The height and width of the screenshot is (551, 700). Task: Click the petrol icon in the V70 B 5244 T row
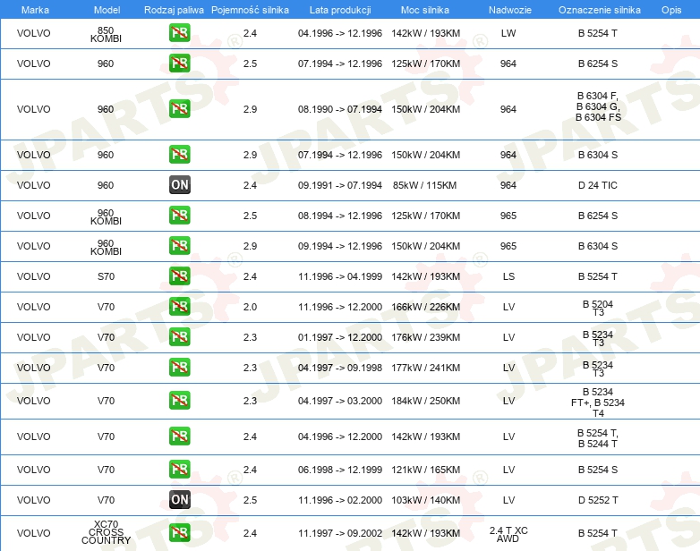click(x=179, y=437)
